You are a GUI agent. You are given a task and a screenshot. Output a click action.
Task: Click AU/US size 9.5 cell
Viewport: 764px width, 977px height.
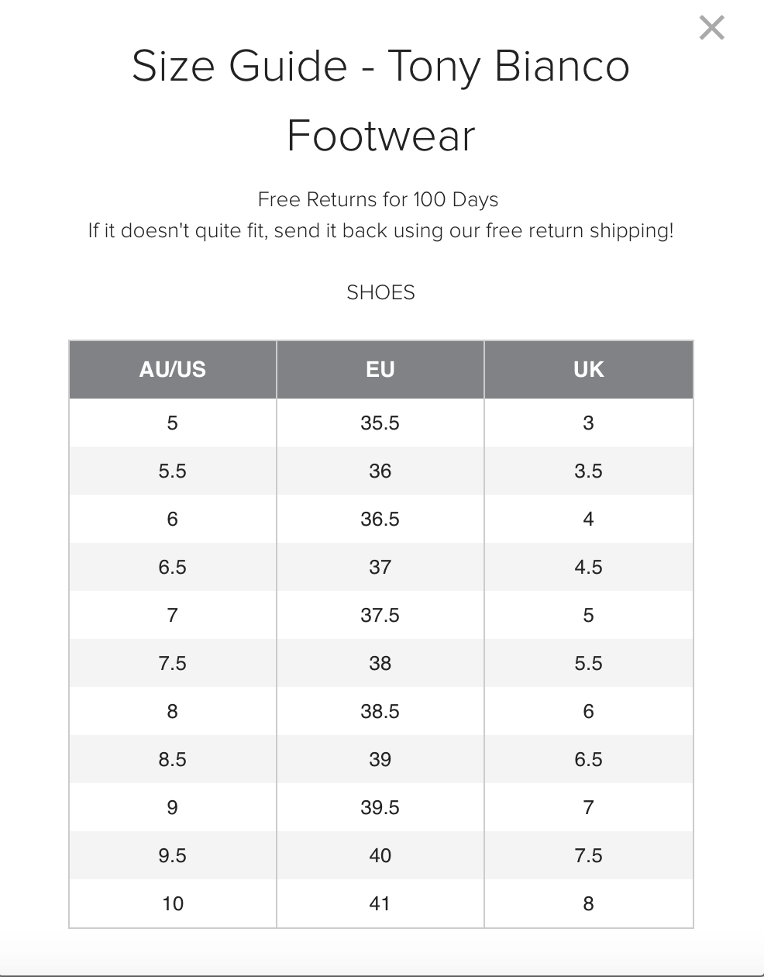pyautogui.click(x=173, y=855)
